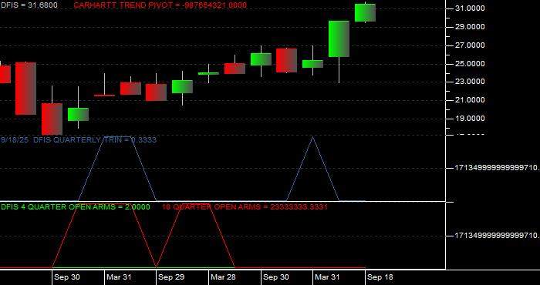The width and height of the screenshot is (540, 285).
Task: Click the CARHARTT TREND PIVOT value text
Action: pyautogui.click(x=160, y=5)
